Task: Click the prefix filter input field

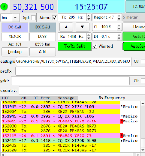Action: (x=80, y=71)
